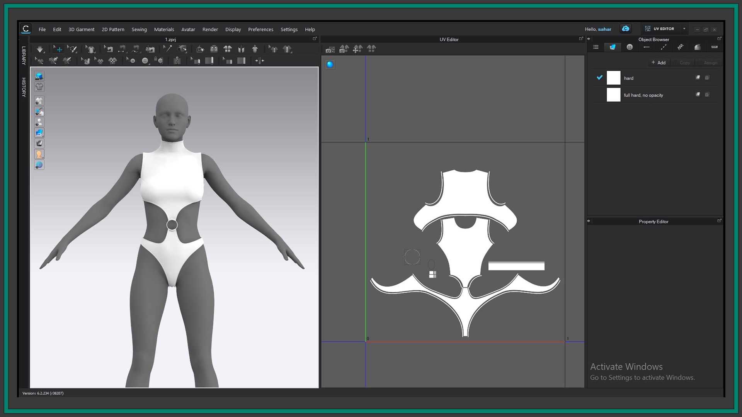Click the move-arrows garment icon in UV Editor toolbar

pos(358,49)
